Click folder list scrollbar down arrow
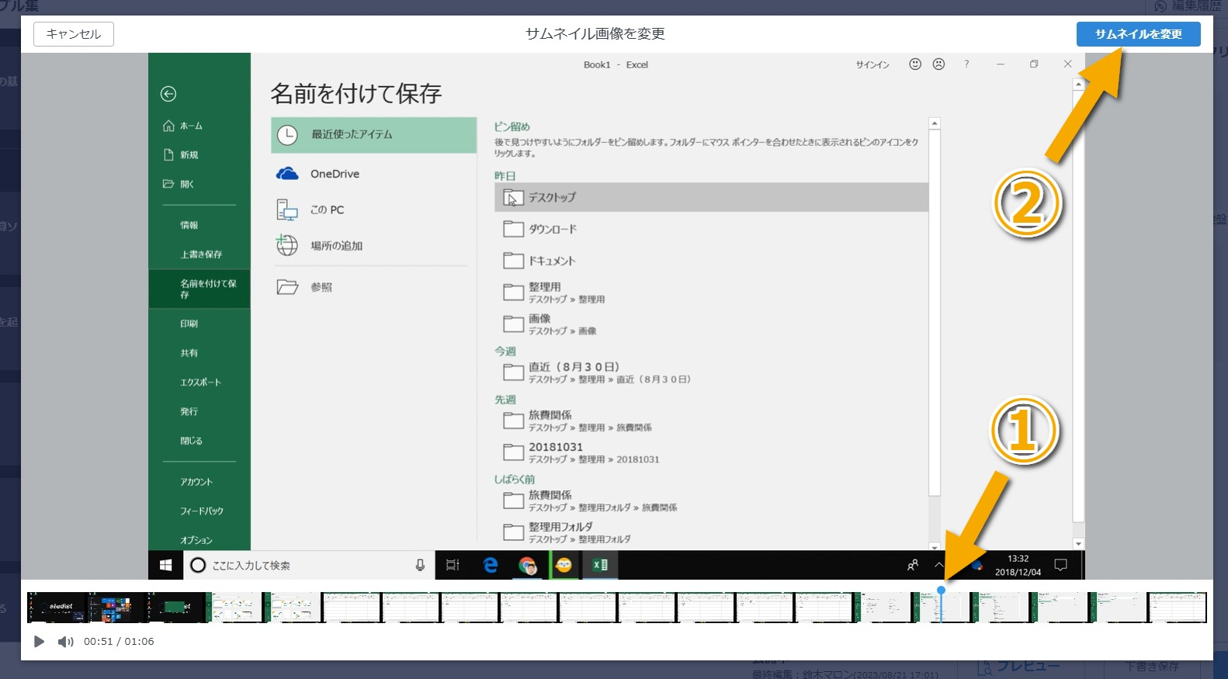The width and height of the screenshot is (1228, 679). coord(935,546)
